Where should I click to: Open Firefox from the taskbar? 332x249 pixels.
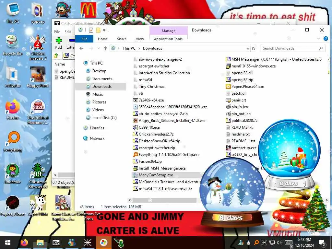24,243
